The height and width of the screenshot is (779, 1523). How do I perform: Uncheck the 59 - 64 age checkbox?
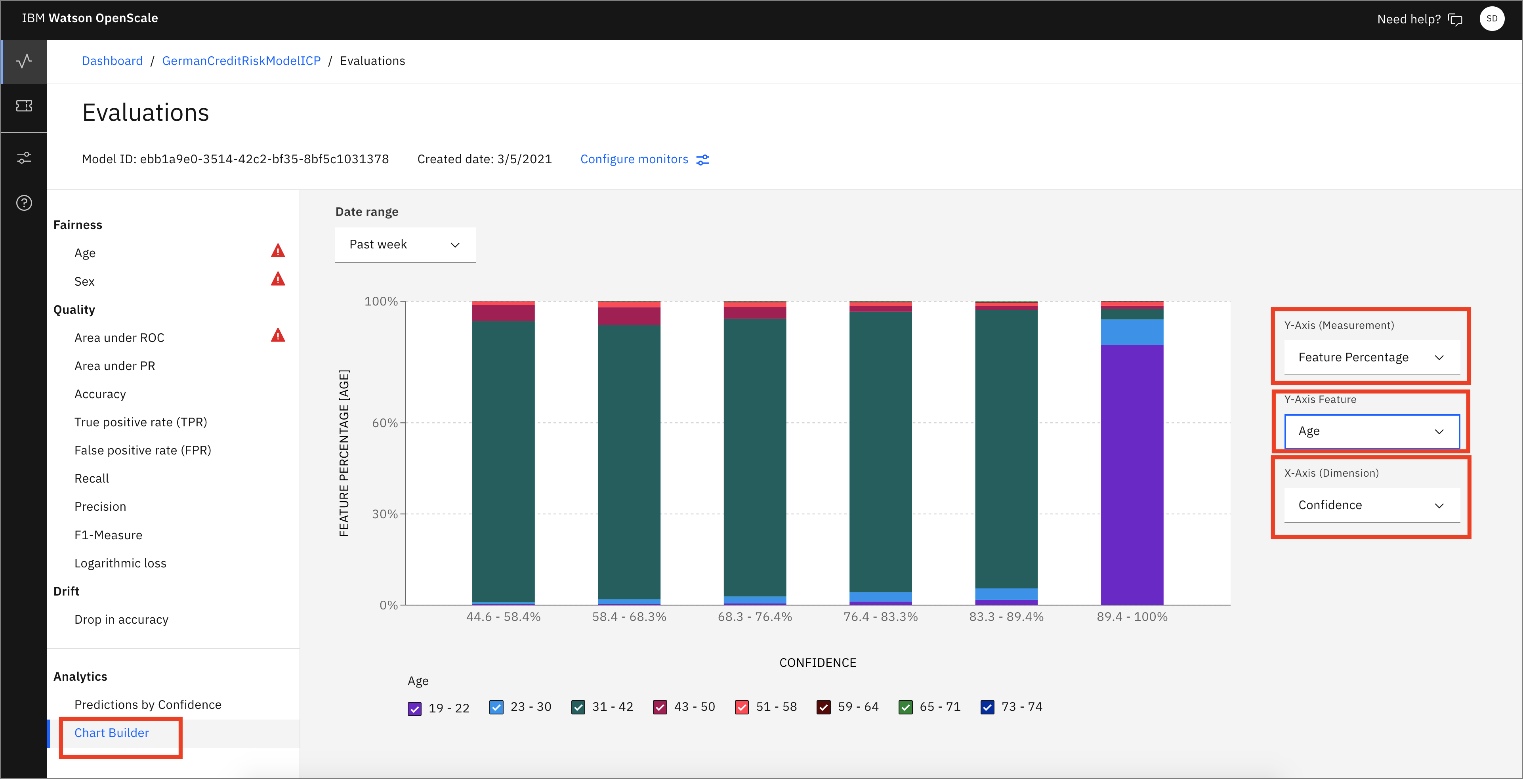pyautogui.click(x=824, y=707)
